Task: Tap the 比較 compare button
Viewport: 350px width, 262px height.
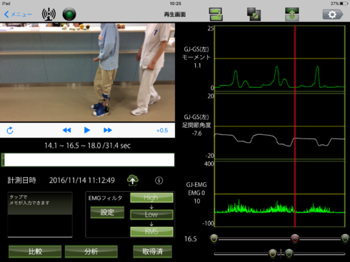Action: click(x=35, y=251)
